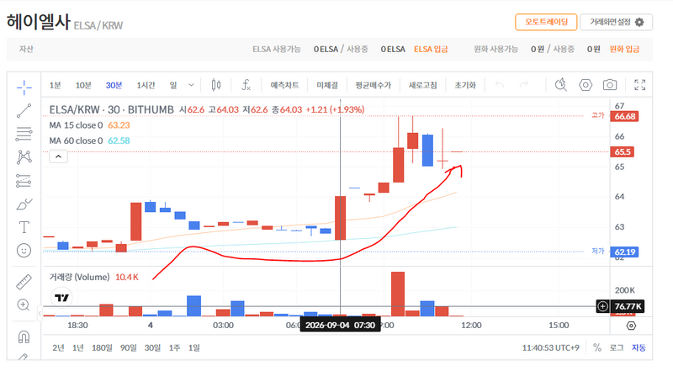
Task: Select the ruler measure tool
Action: [24, 282]
